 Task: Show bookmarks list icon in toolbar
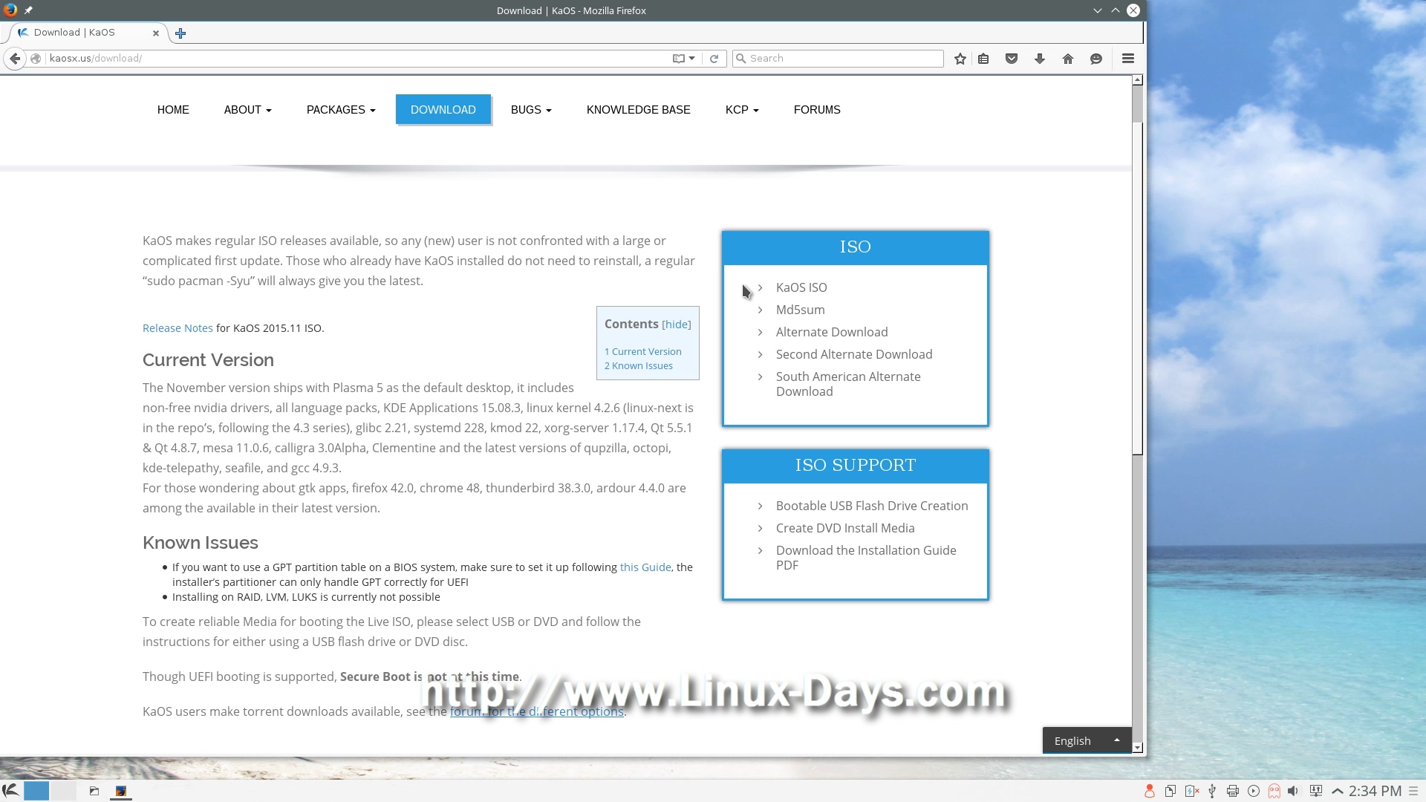pos(983,59)
